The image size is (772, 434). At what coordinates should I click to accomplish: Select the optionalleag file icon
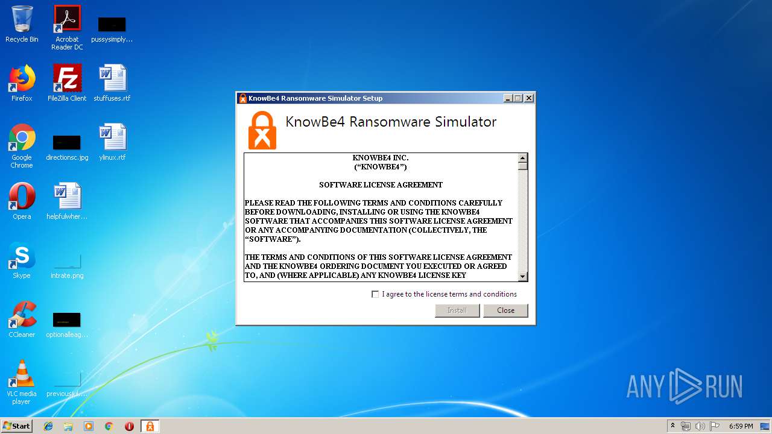(x=67, y=325)
